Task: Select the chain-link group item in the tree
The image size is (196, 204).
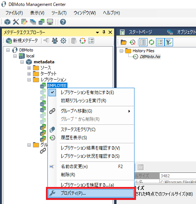Action: point(43,151)
